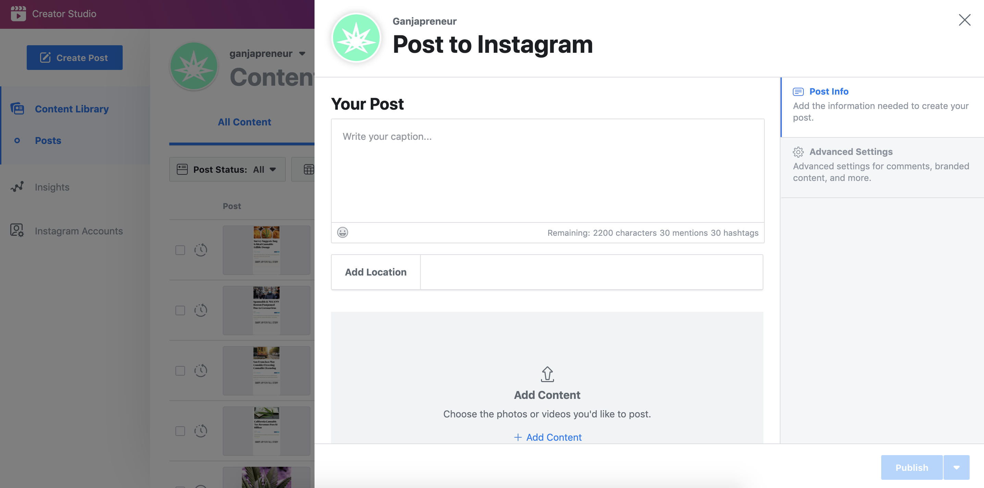Select the Content Library sidebar item

click(x=72, y=108)
